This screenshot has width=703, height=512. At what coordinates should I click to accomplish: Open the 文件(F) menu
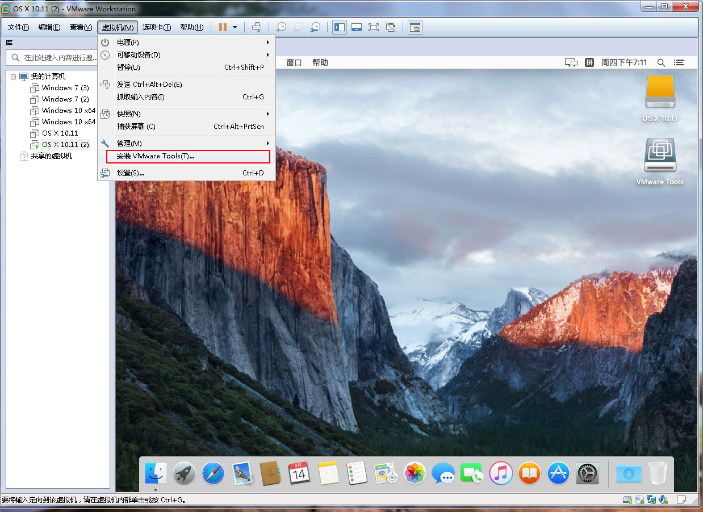[x=18, y=27]
